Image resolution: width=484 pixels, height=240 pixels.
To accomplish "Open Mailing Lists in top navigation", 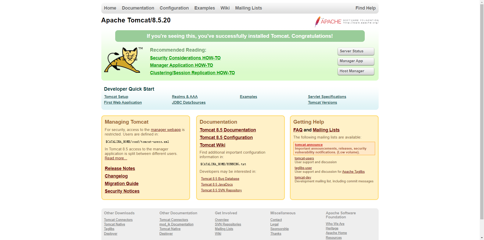I will [249, 8].
